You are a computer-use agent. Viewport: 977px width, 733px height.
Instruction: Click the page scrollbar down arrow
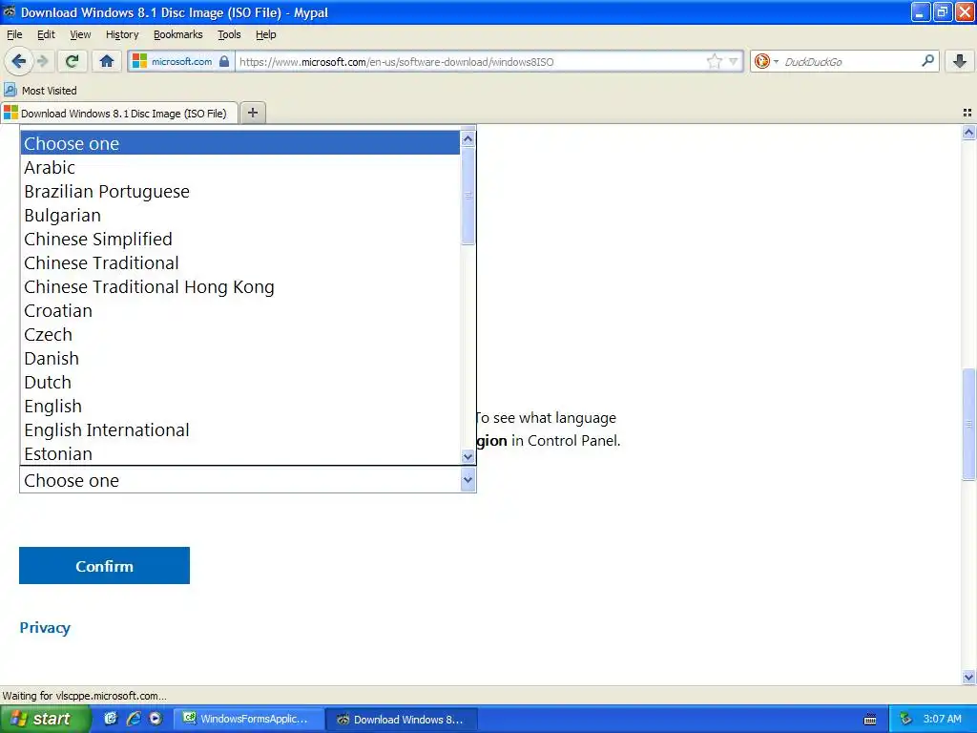(x=968, y=677)
